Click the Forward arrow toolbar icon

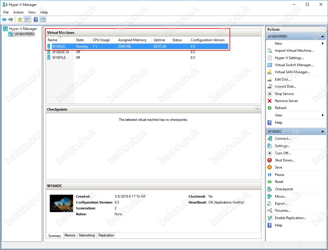(11, 20)
